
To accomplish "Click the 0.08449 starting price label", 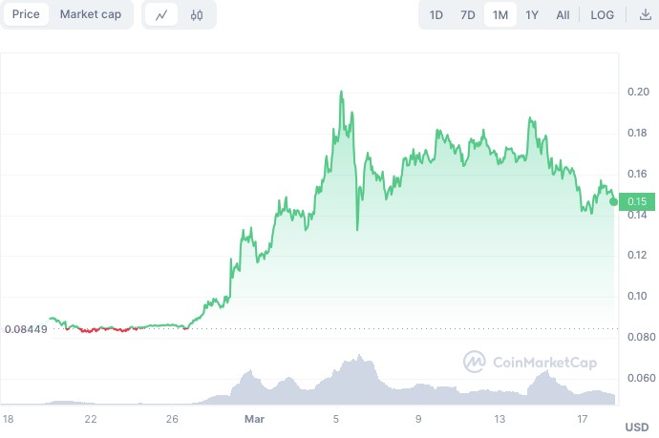I will (26, 329).
